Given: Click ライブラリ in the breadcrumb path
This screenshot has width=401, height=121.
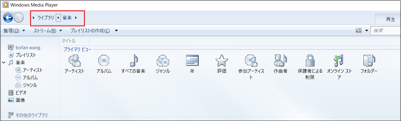Looking at the screenshot, I should pyautogui.click(x=46, y=18).
